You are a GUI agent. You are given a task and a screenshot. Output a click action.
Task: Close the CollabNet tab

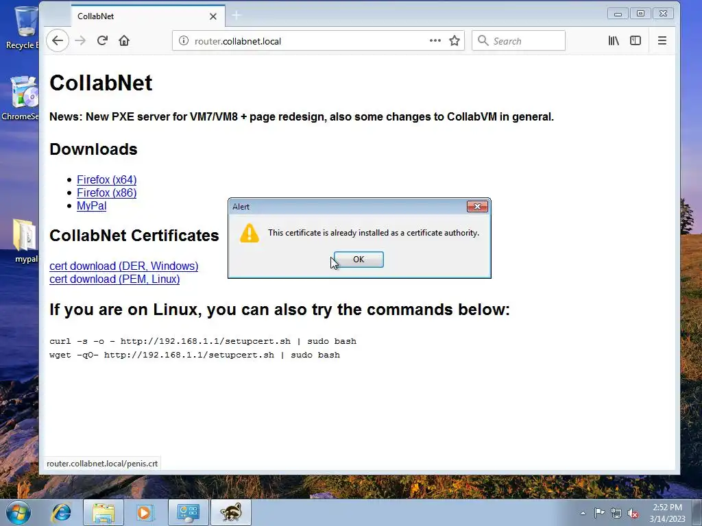click(213, 16)
